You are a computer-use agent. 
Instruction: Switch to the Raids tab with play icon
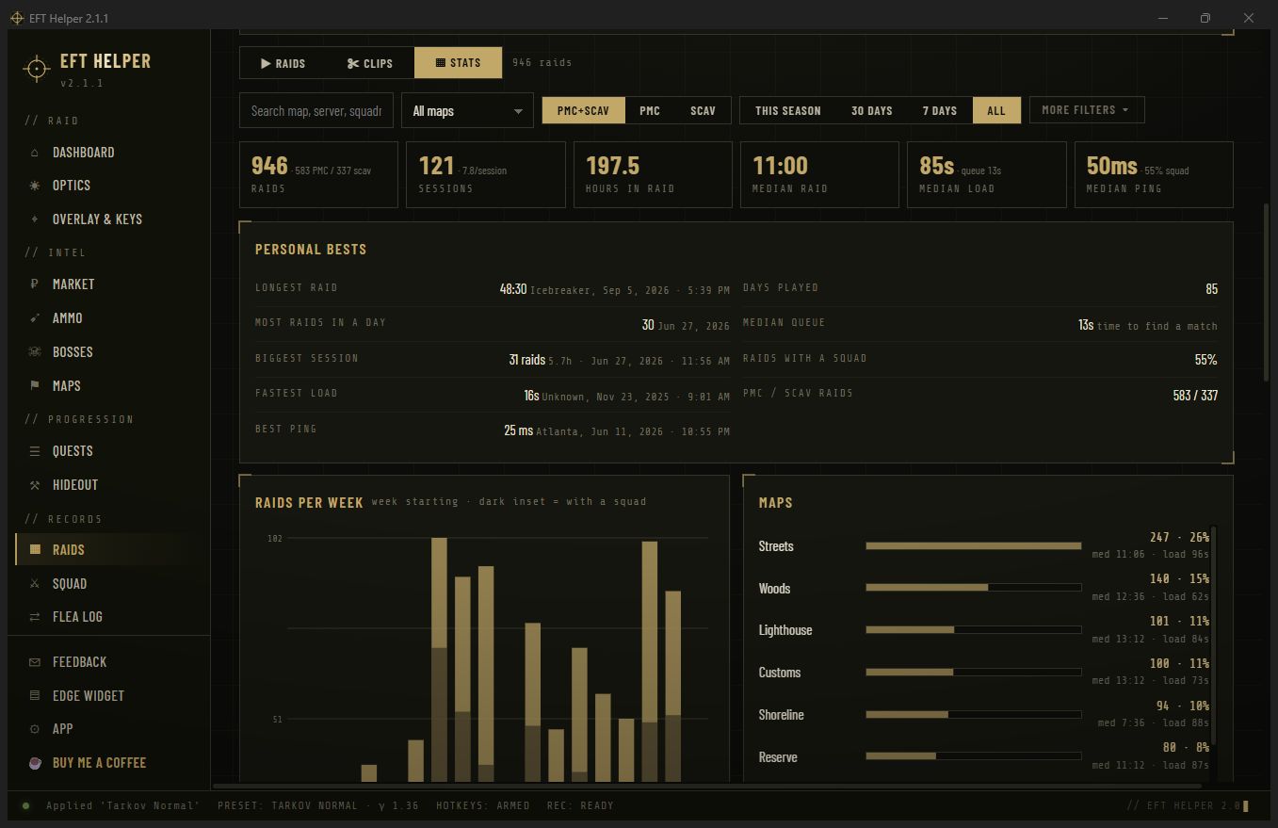click(x=283, y=63)
